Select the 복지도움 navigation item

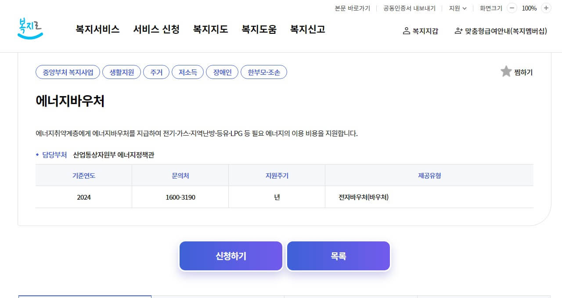(x=258, y=29)
